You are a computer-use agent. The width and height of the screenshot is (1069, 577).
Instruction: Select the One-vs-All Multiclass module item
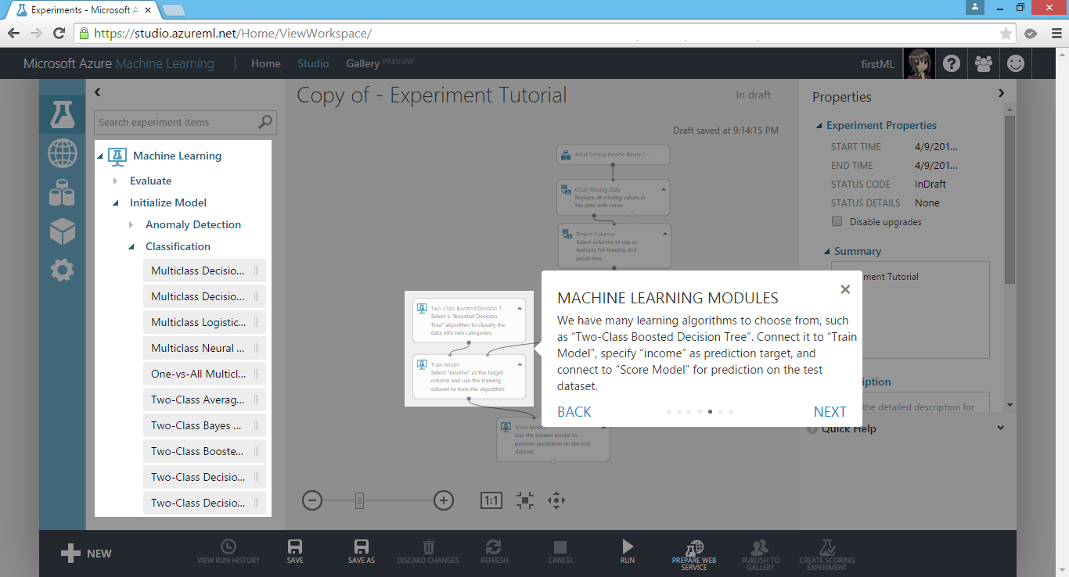[x=204, y=374]
